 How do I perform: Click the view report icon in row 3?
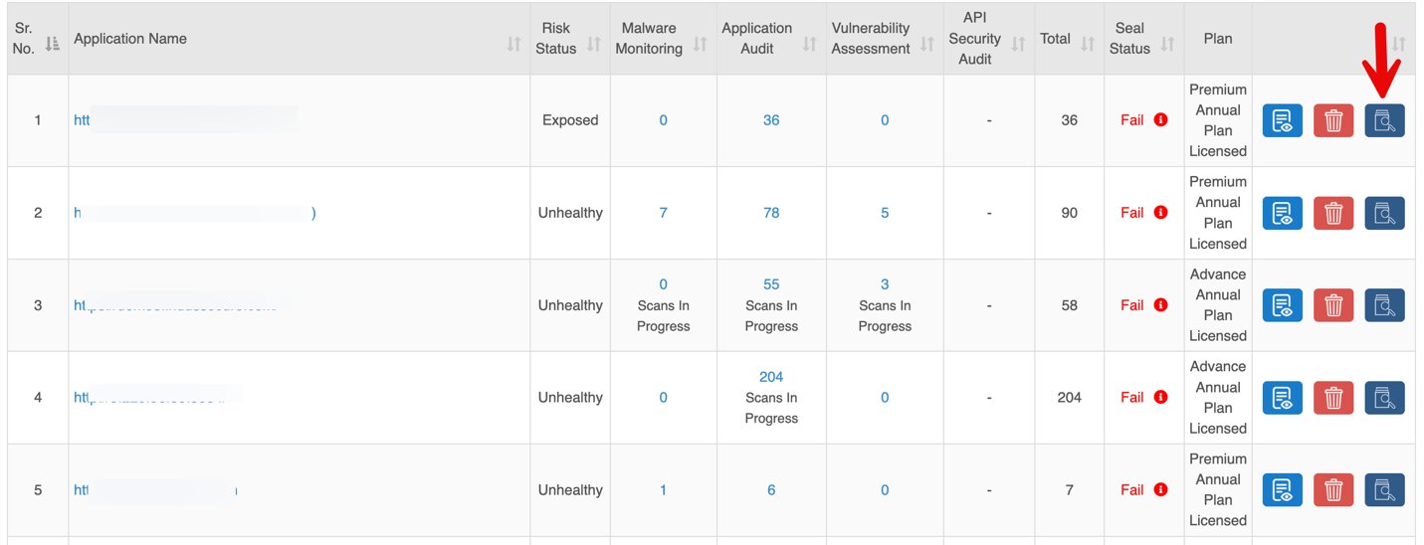click(1283, 305)
